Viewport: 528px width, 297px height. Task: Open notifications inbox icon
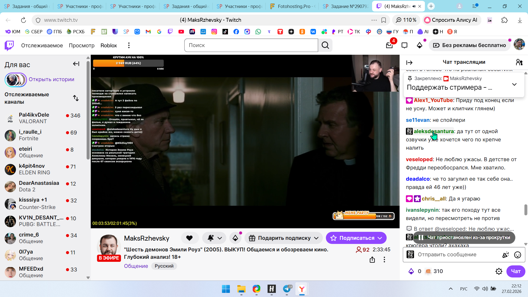(389, 45)
